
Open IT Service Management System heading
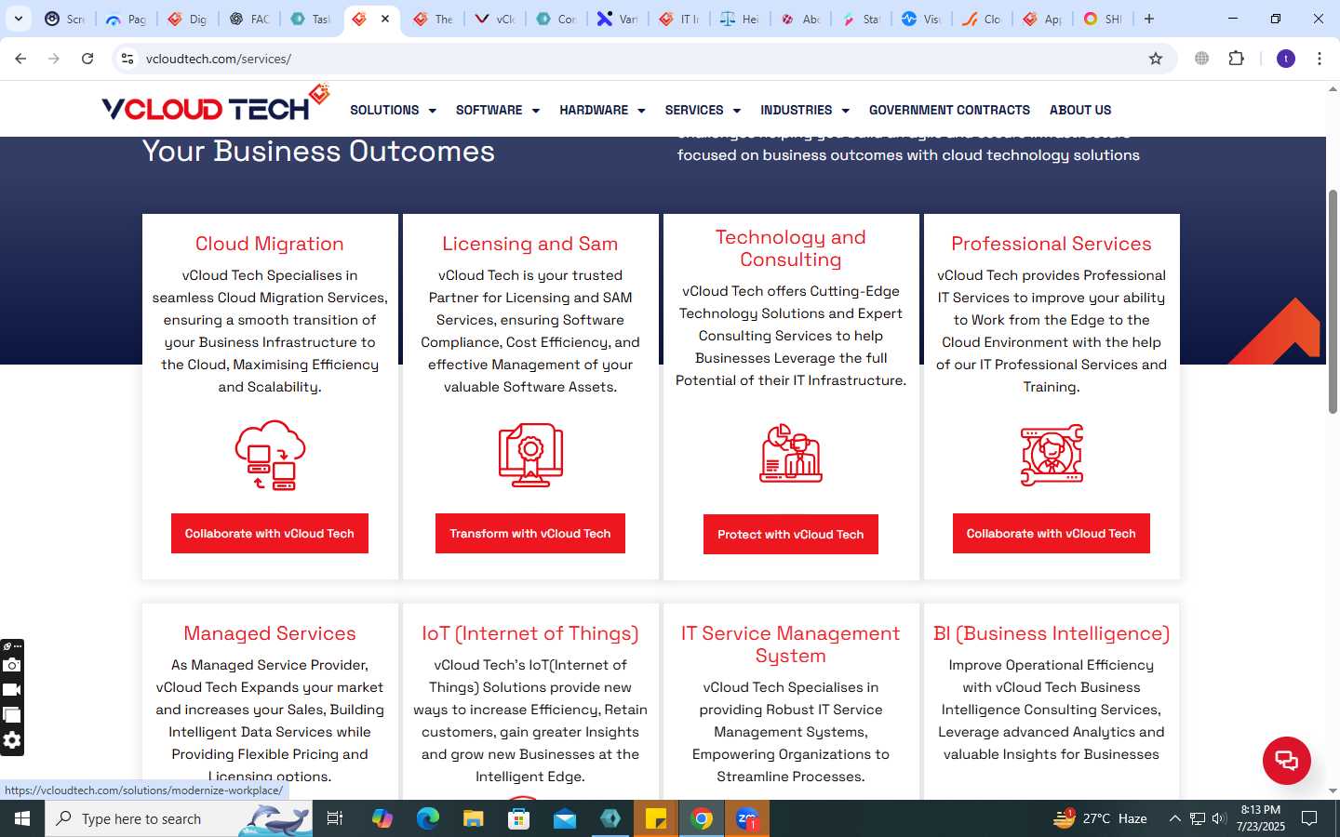click(791, 644)
